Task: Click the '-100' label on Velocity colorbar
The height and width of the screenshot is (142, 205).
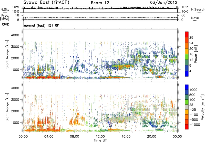Action: pyautogui.click(x=193, y=115)
